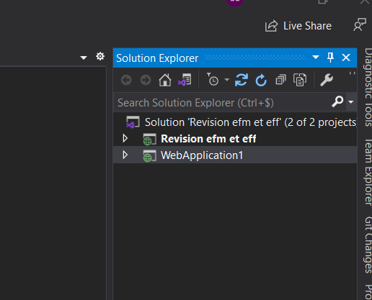This screenshot has width=372, height=300.
Task: Click the Home icon in Solution Explorer
Action: [x=165, y=80]
